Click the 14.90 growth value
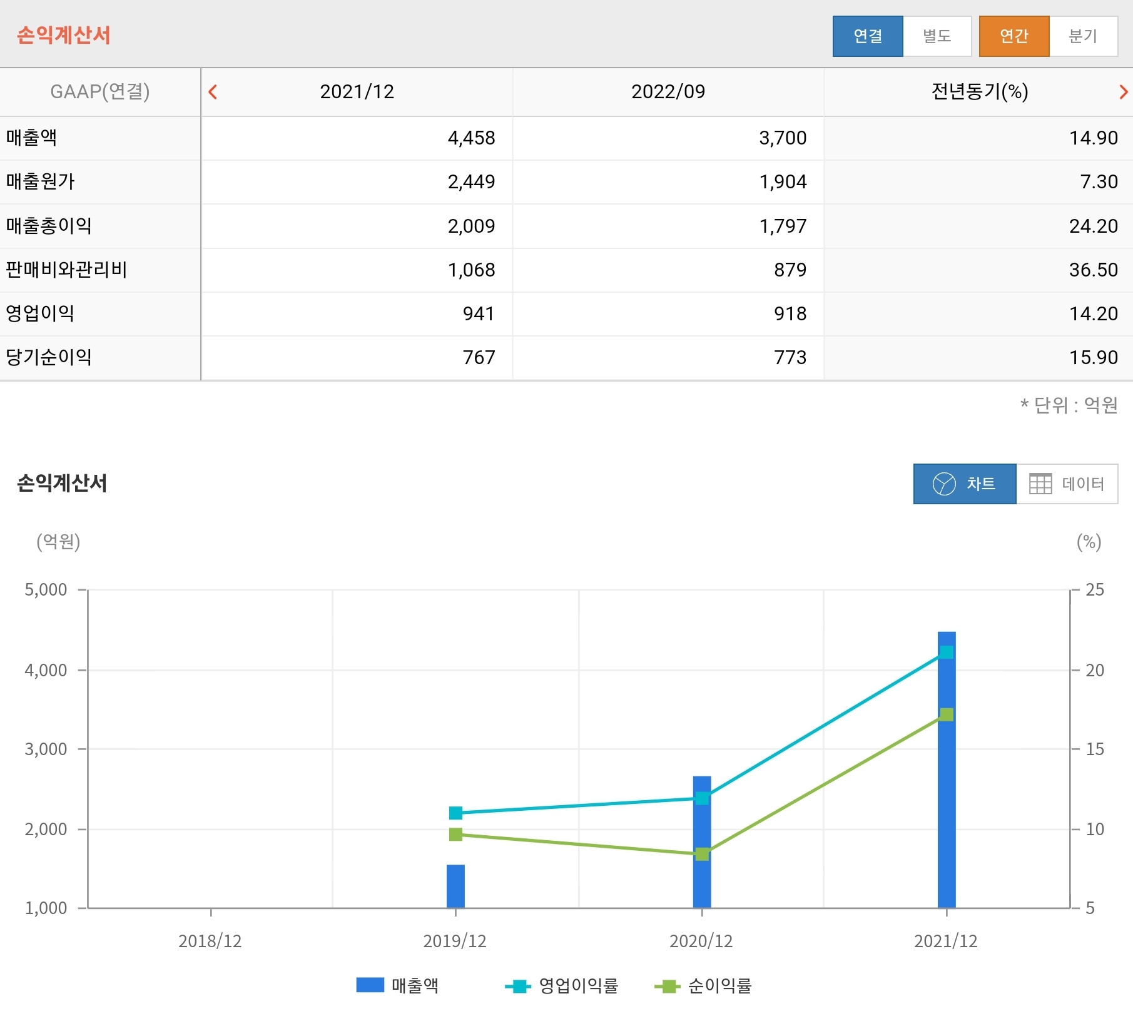Viewport: 1133px width, 1011px height. coord(1094,138)
